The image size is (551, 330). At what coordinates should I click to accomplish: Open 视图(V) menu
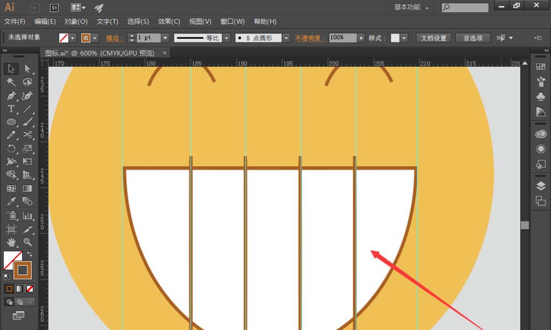201,21
